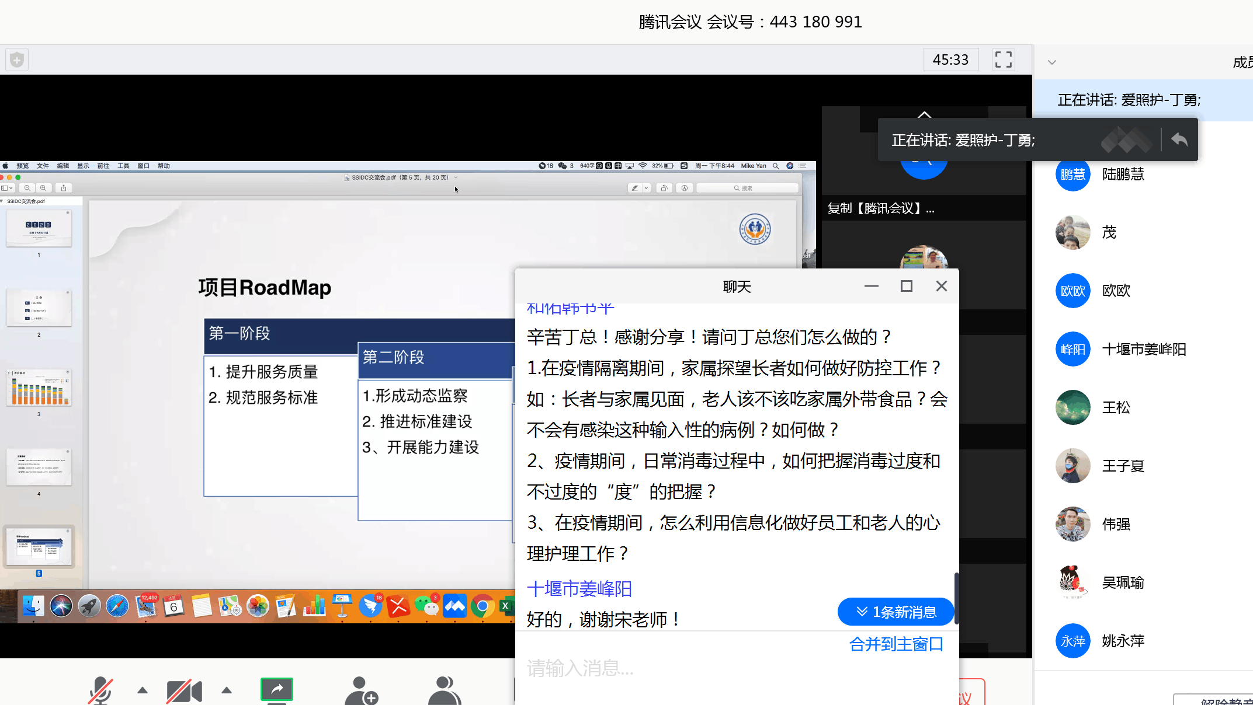Jump to the 1条新消息 new message
Image resolution: width=1253 pixels, height=705 pixels.
pos(896,612)
